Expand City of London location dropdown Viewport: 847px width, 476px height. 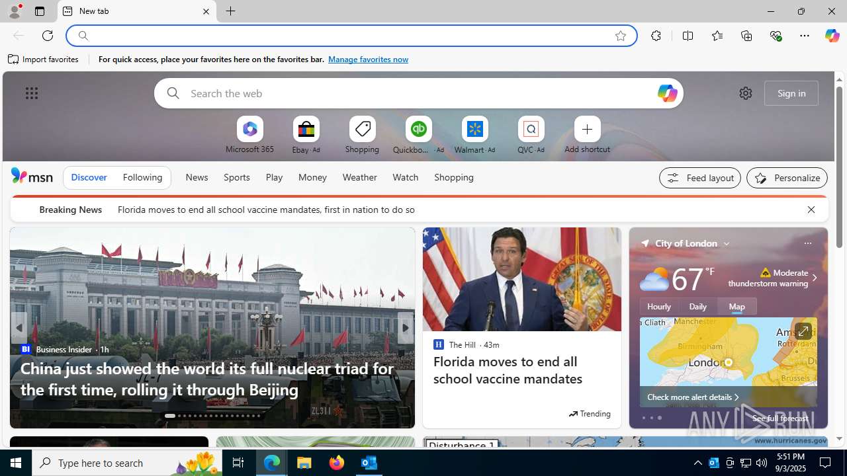(x=727, y=243)
